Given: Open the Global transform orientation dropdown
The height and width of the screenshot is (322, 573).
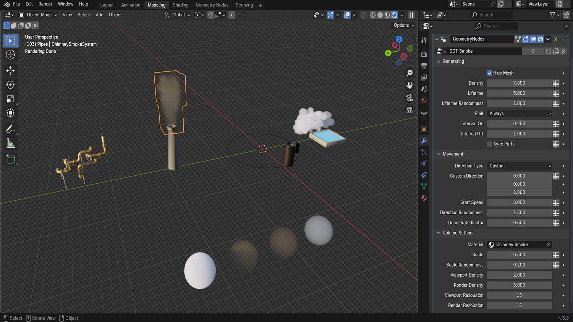Looking at the screenshot, I should pyautogui.click(x=177, y=15).
